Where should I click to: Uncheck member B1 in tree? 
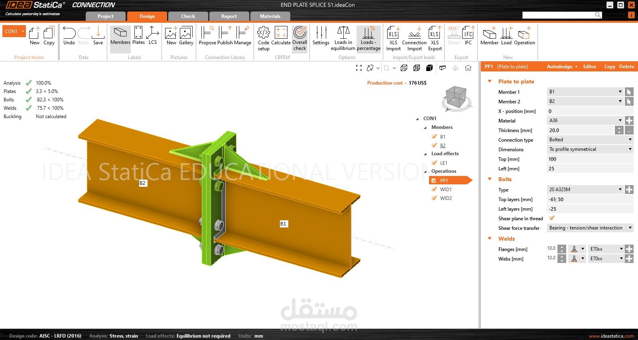[x=434, y=136]
